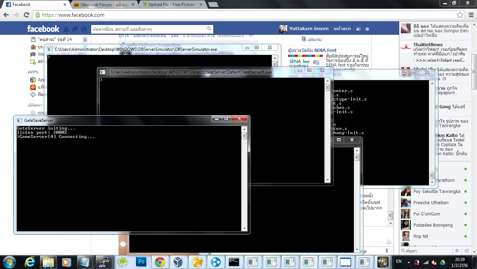477x269 pixels.
Task: Show hidden system tray icons
Action: point(409,262)
